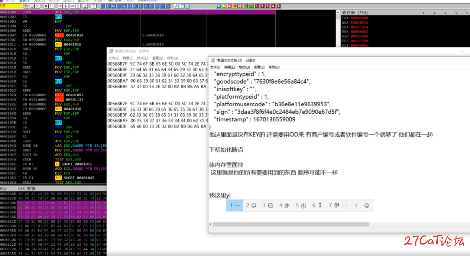Image resolution: width=470 pixels, height=256 pixels.
Task: Pick IME candidate 2 以
Action: [251, 205]
